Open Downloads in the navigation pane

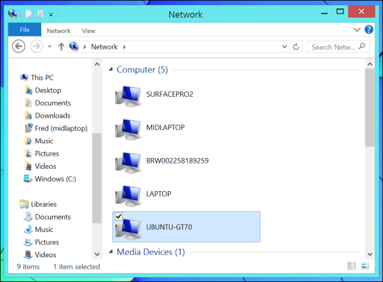[x=52, y=116]
